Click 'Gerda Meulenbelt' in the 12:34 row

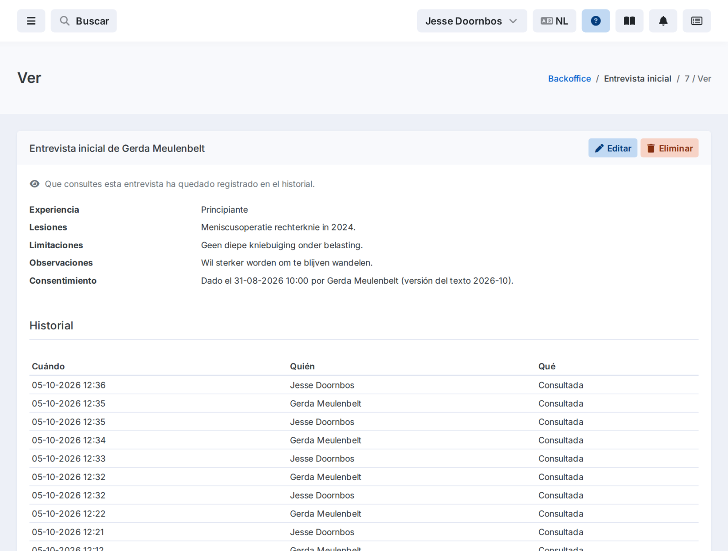tap(326, 440)
